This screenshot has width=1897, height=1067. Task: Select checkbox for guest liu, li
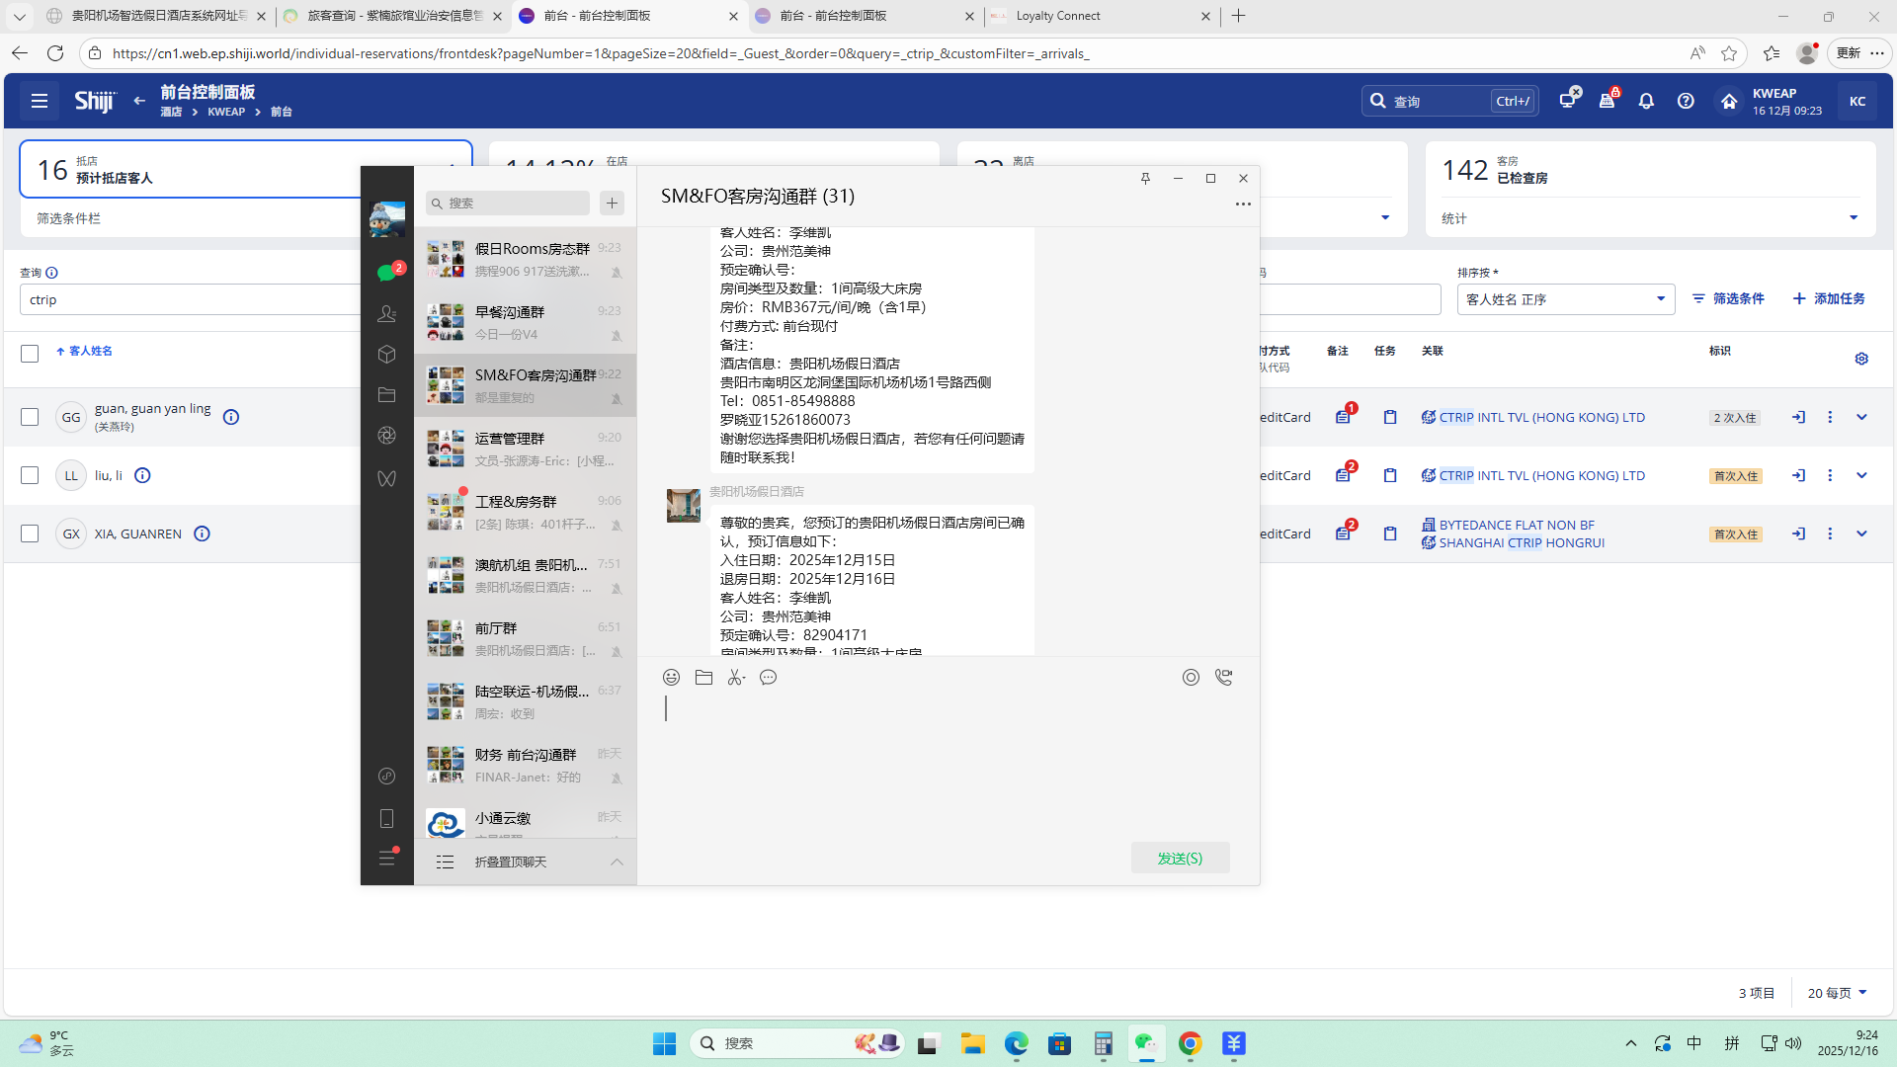30,475
